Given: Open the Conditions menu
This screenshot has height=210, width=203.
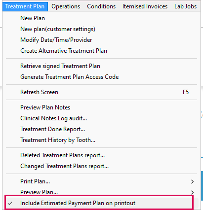Looking at the screenshot, I should click(x=101, y=6).
